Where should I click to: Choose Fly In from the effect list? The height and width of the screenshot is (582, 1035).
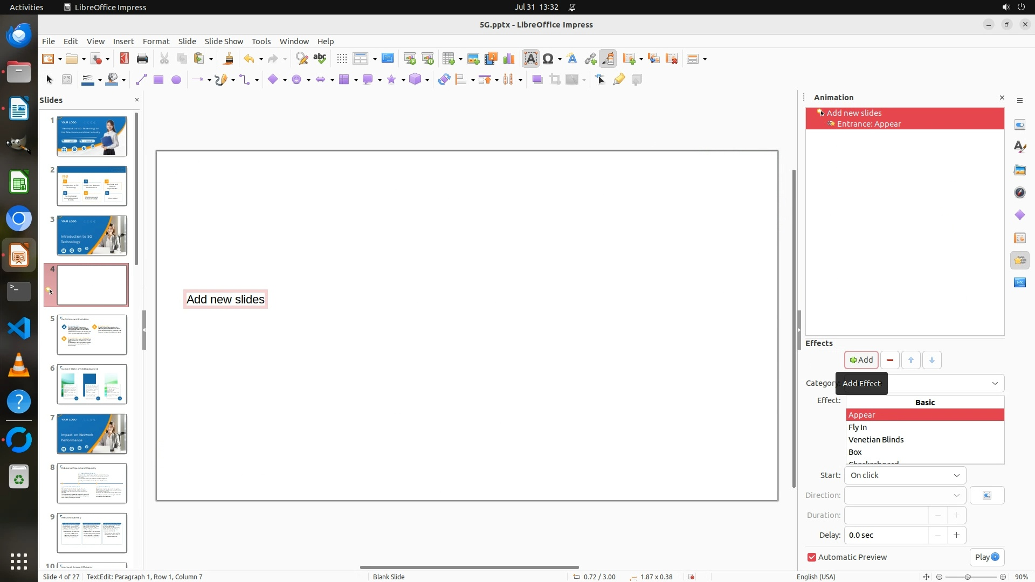(857, 427)
